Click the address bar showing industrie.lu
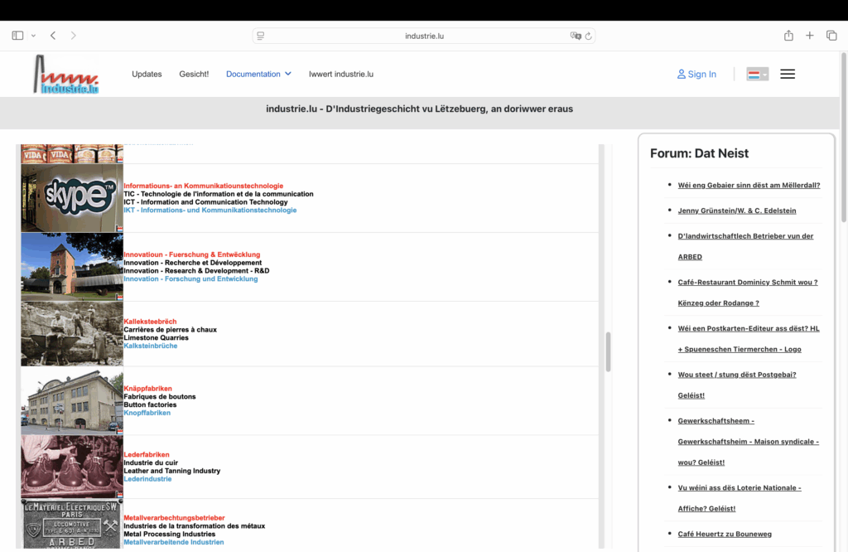The height and width of the screenshot is (552, 848). pos(423,36)
